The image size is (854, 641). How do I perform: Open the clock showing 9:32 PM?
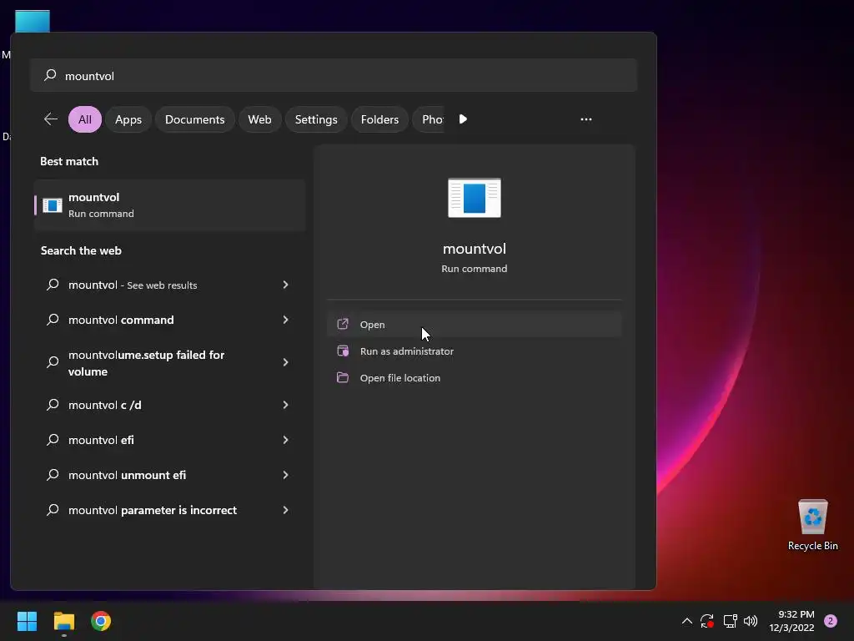tap(792, 621)
